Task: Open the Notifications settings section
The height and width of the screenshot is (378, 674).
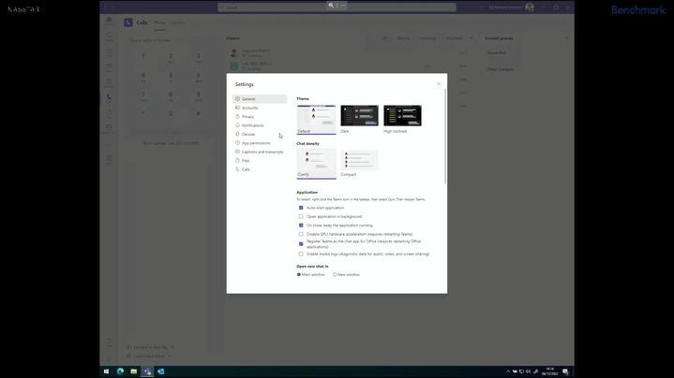Action: pyautogui.click(x=260, y=125)
